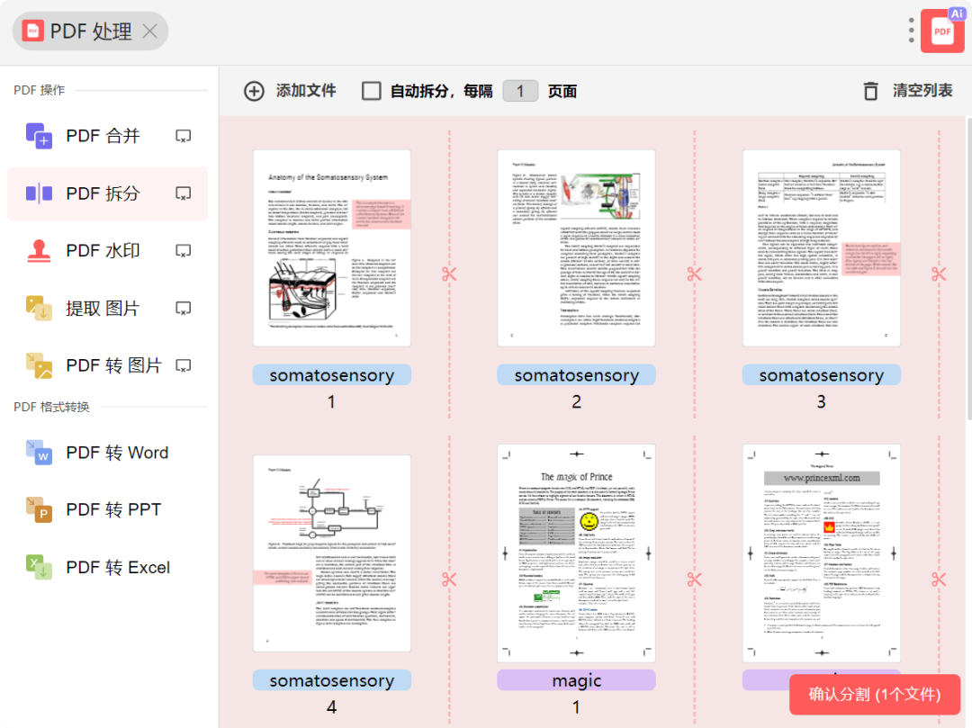Click the PDF 水印 stamp icon
Screen dimensions: 972x728
(x=39, y=251)
